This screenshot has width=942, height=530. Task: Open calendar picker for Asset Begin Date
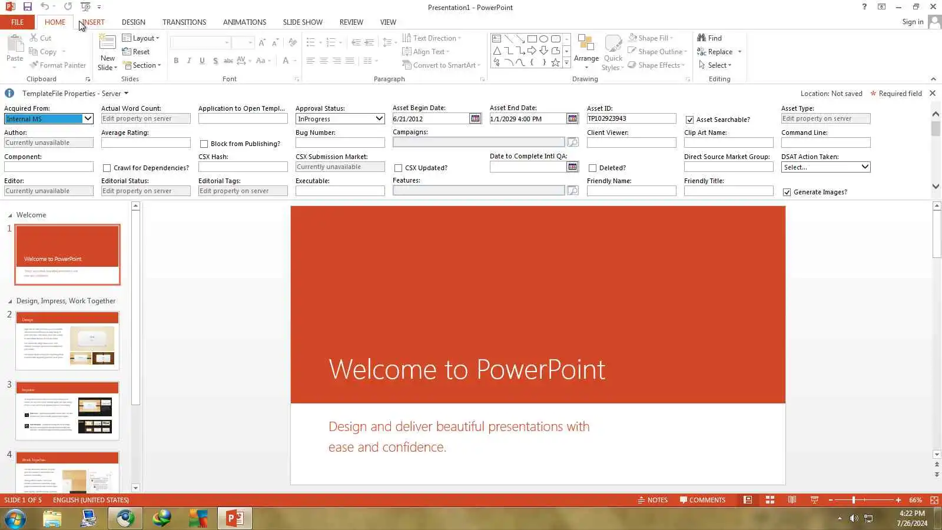tap(475, 118)
